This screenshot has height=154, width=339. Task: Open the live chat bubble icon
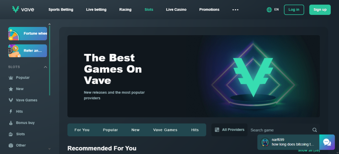[x=327, y=142]
